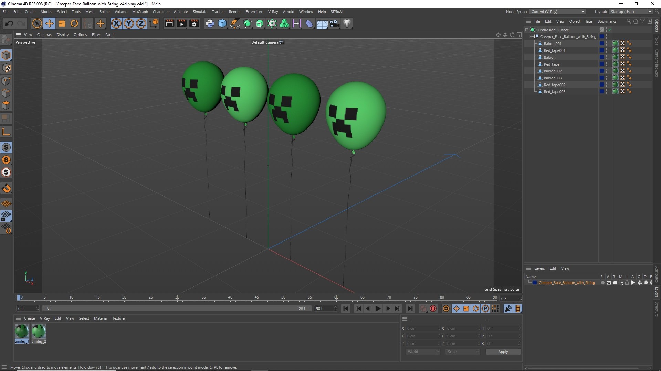Select the Move tool in top toolbar
The height and width of the screenshot is (371, 661).
(50, 23)
